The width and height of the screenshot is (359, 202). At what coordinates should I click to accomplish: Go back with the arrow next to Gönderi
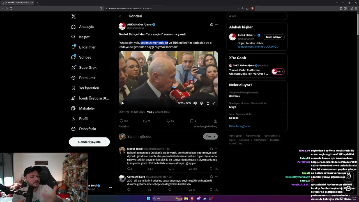coord(121,16)
